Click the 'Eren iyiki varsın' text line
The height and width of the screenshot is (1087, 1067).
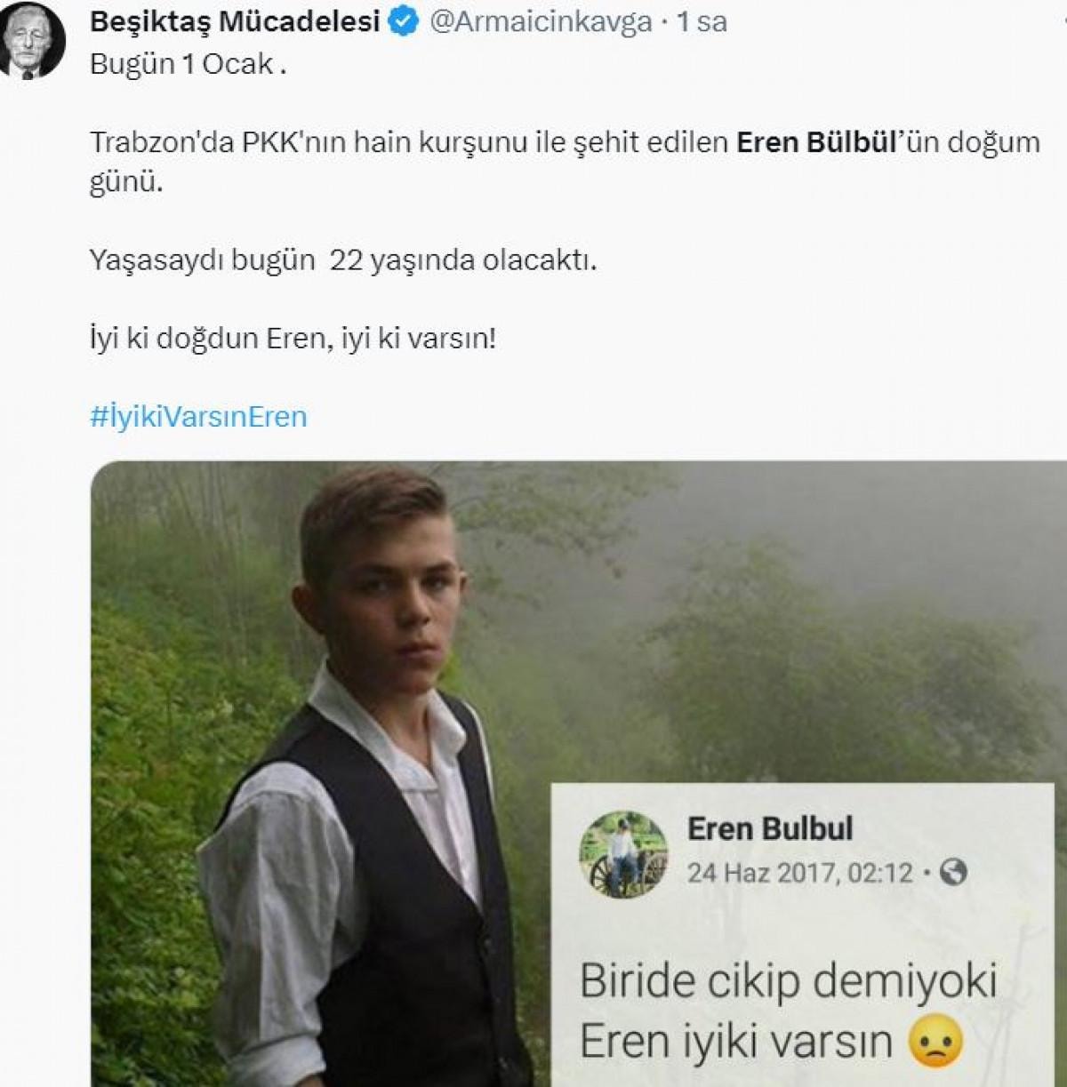point(736,1041)
